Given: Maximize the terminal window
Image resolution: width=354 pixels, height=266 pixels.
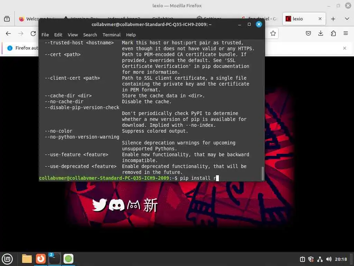Looking at the screenshot, I should (249, 25).
